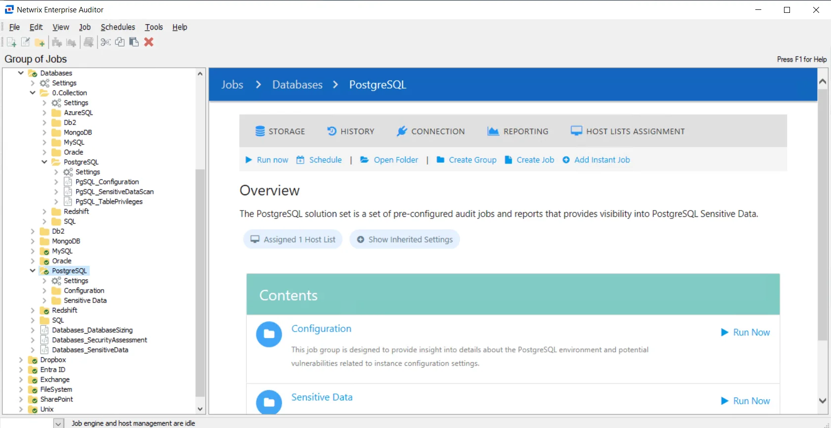Open the View menu
The height and width of the screenshot is (428, 831).
click(61, 27)
